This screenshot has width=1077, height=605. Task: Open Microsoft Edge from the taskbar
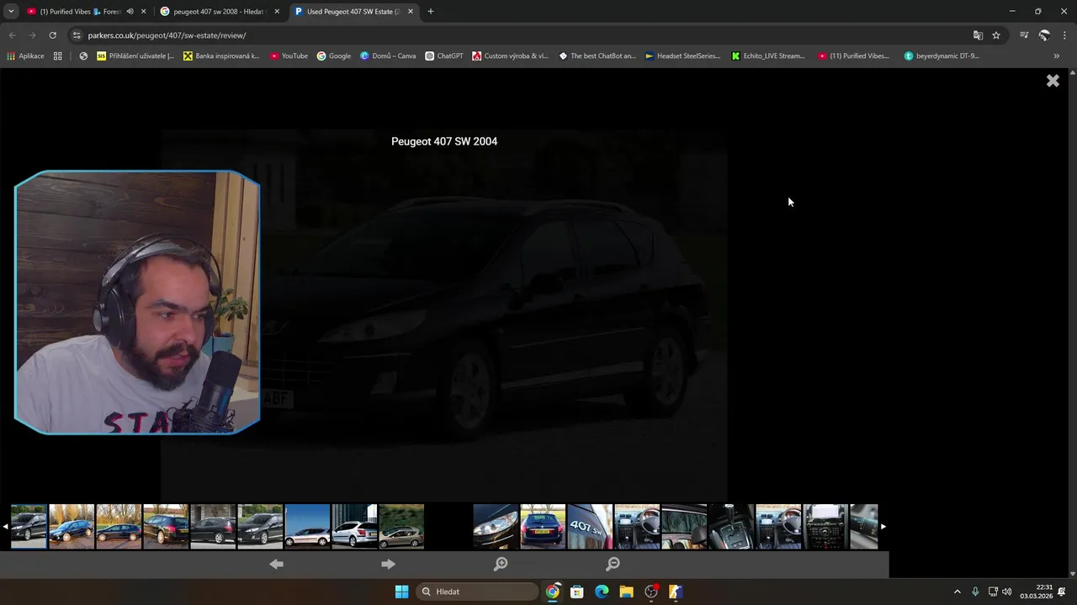point(602,592)
